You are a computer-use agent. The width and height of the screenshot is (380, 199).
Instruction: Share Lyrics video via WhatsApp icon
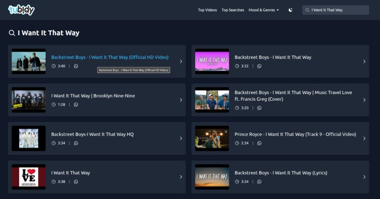259,181
